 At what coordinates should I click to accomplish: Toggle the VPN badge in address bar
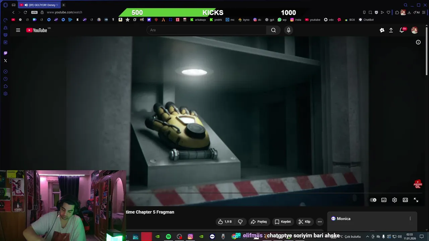click(x=34, y=12)
